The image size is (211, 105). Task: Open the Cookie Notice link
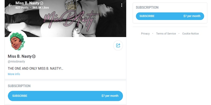(190, 34)
